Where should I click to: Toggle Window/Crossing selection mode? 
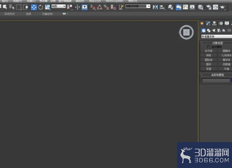[26, 7]
